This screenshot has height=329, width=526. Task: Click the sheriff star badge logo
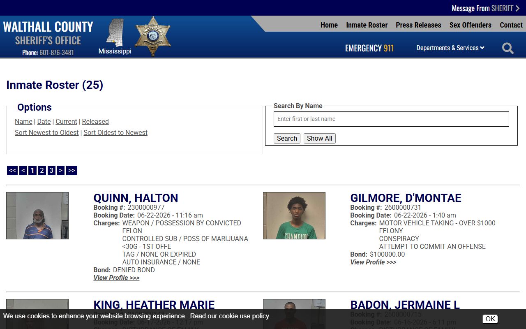[x=152, y=37]
